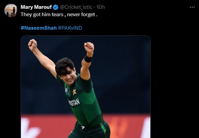Open the three-dot more options menu
The width and height of the screenshot is (199, 138).
pos(192,7)
